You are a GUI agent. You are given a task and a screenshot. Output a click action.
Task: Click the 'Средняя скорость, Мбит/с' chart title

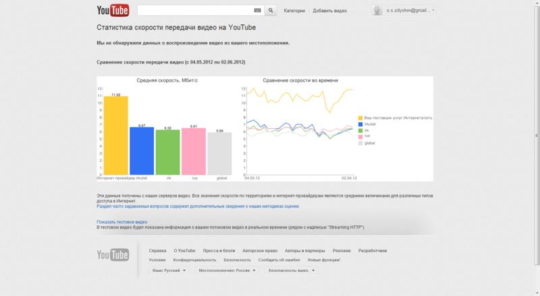pos(167,80)
